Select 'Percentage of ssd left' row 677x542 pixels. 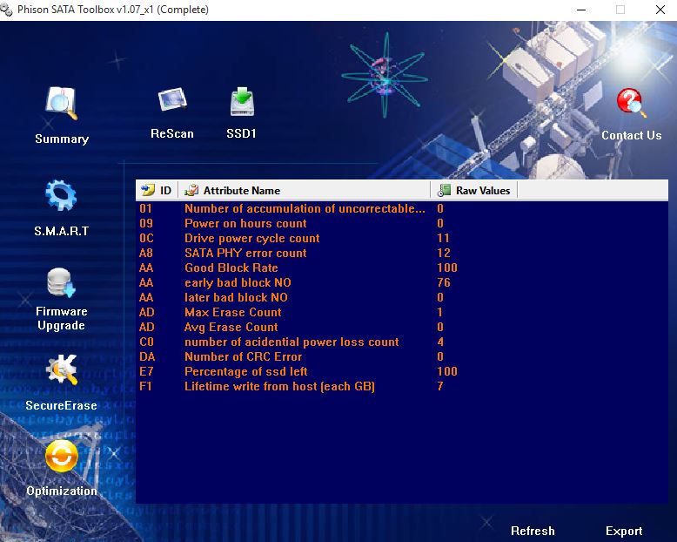(401, 371)
